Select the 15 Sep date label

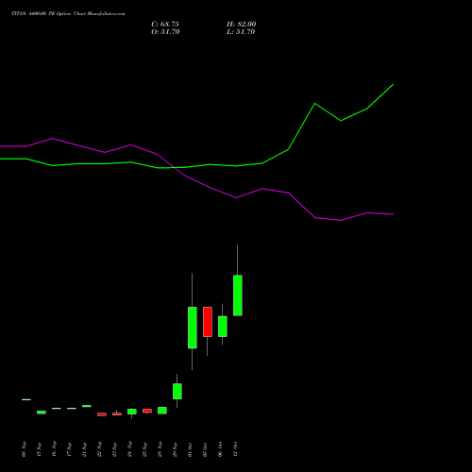click(x=40, y=449)
